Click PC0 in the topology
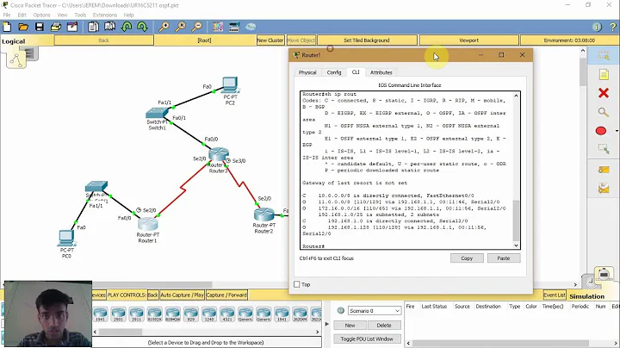The image size is (620, 348). [66, 238]
